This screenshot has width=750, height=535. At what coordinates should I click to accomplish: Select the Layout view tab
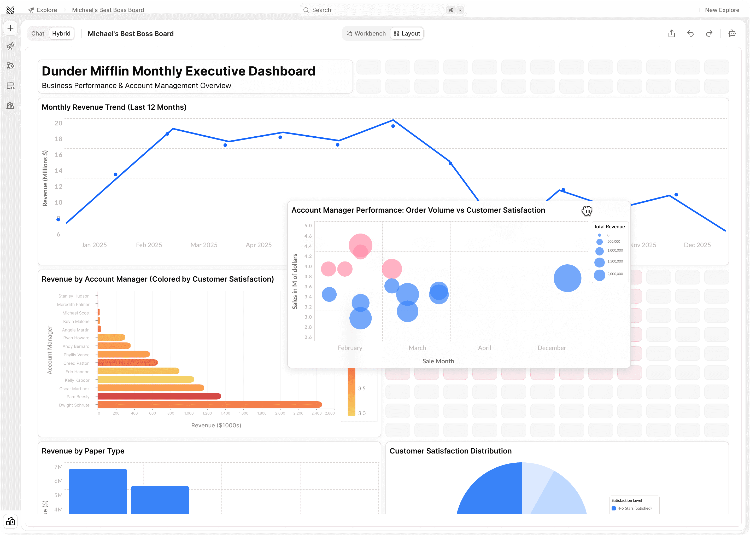click(407, 34)
